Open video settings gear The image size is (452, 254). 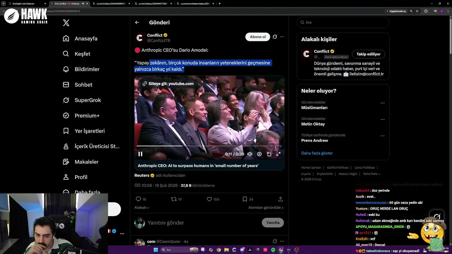[x=259, y=154]
